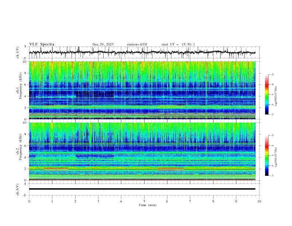Click the ch.2 Frequency (kHz) axis label
292x226 pixels.
19,147
